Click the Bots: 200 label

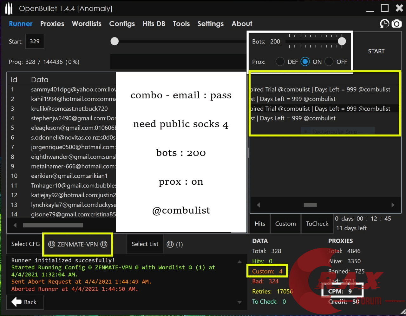[266, 42]
